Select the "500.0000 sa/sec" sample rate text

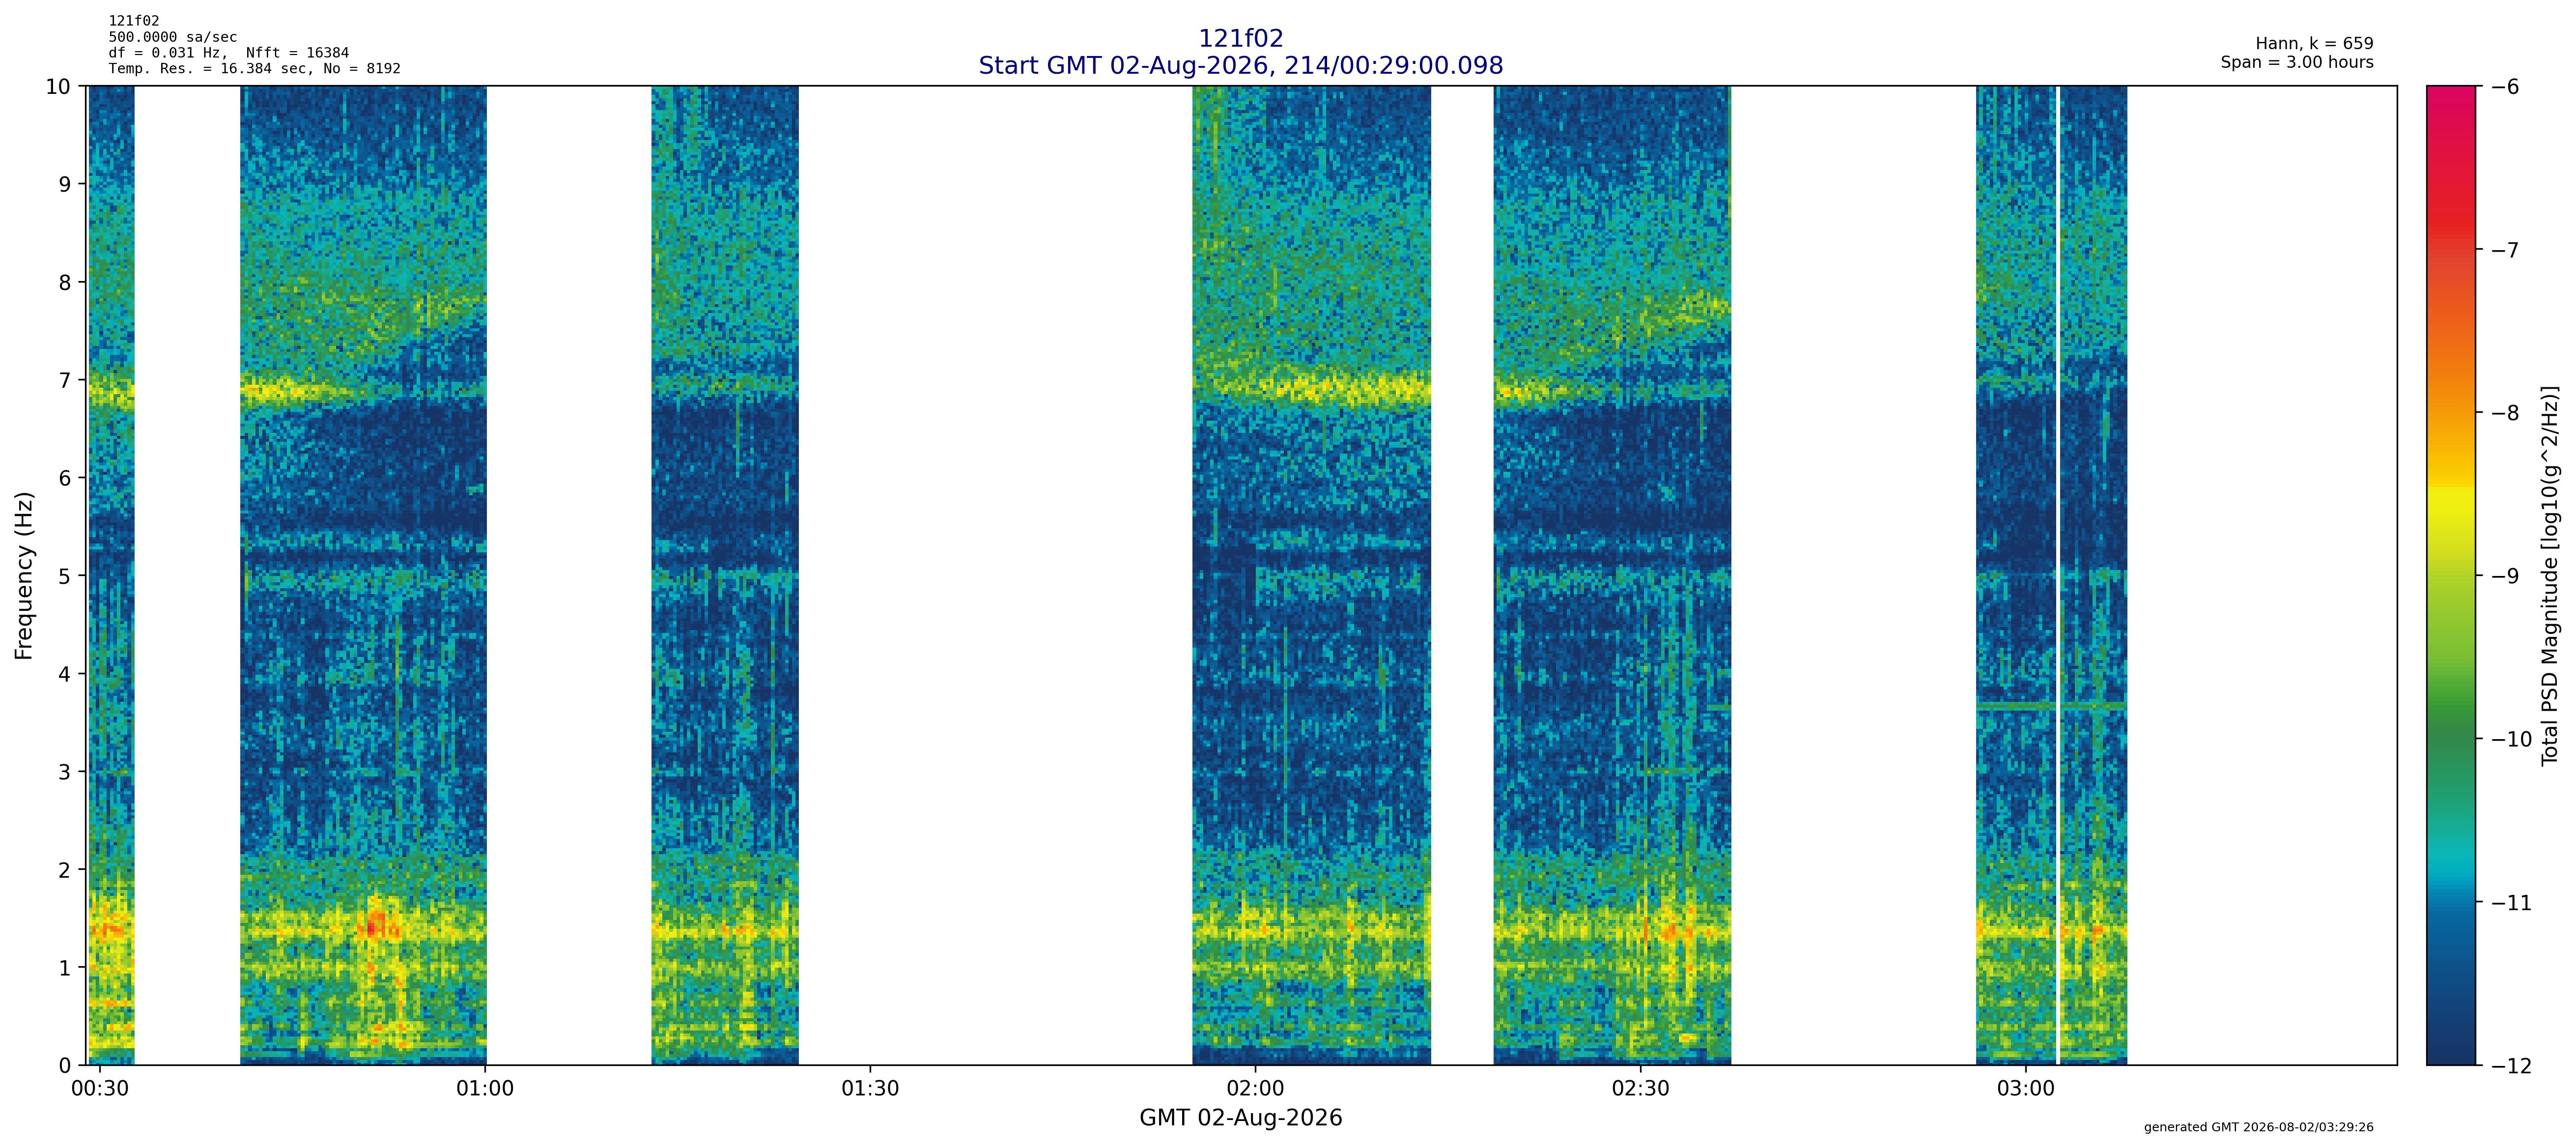click(173, 37)
